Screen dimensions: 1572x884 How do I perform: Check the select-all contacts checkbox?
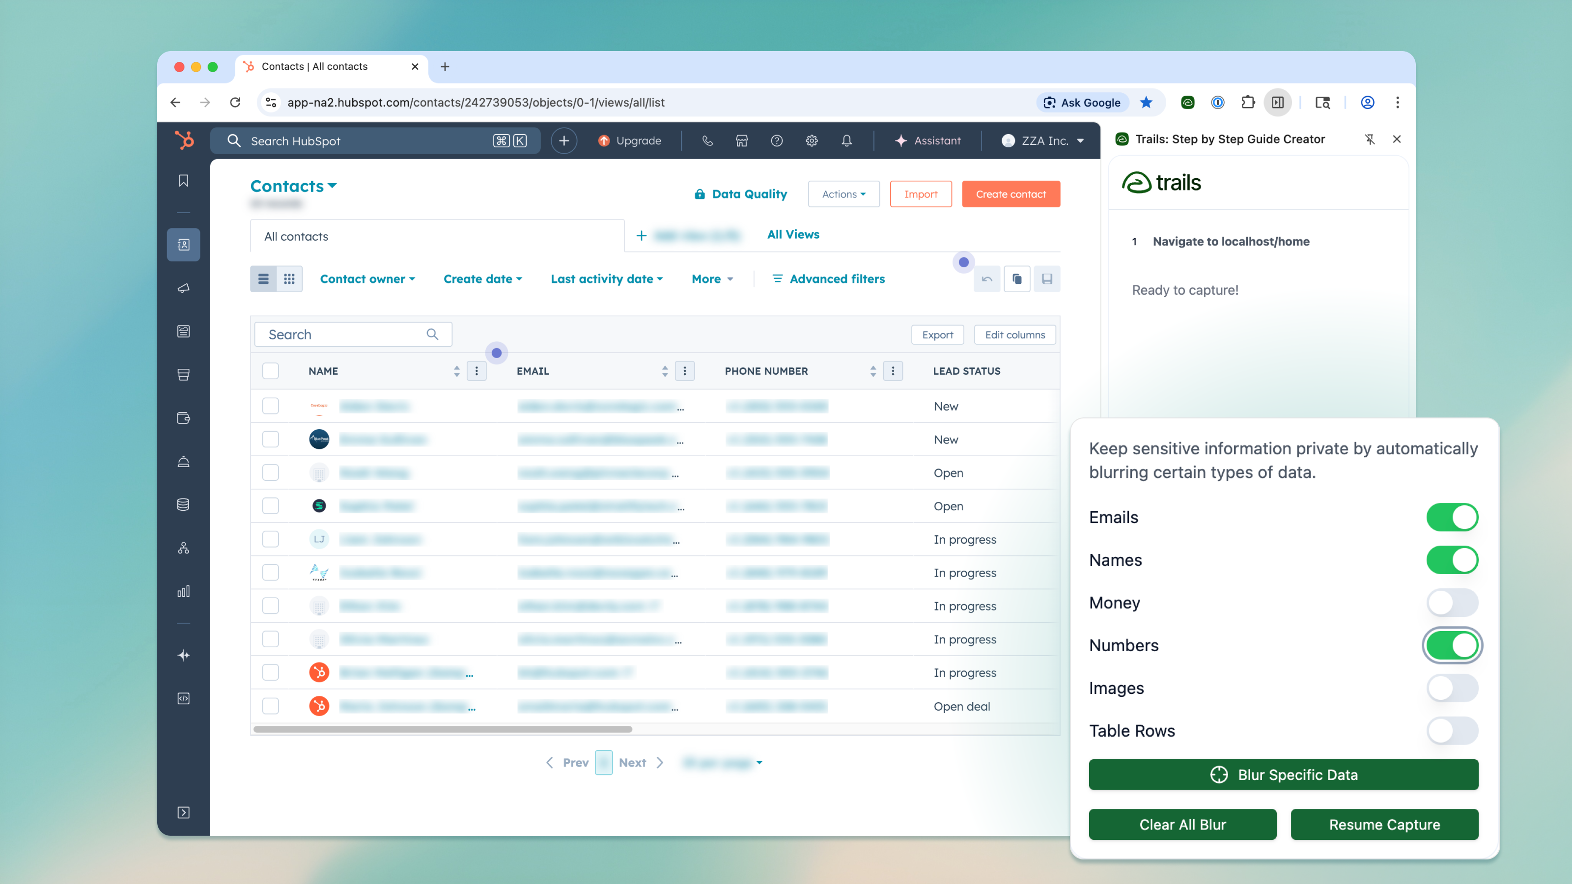click(270, 371)
